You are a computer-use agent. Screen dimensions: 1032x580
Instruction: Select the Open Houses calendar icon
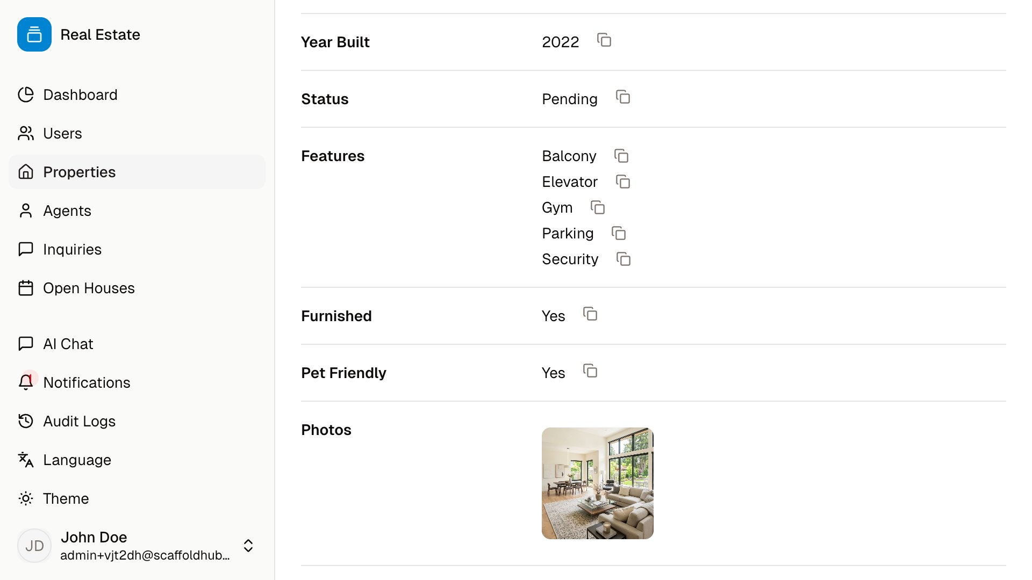pyautogui.click(x=25, y=288)
